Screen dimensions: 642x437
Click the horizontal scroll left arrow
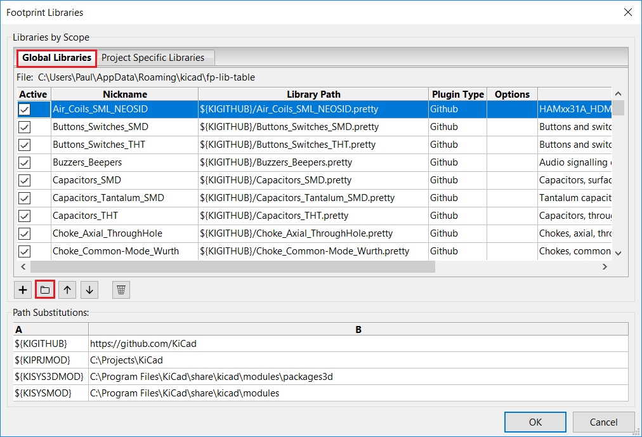(x=23, y=267)
